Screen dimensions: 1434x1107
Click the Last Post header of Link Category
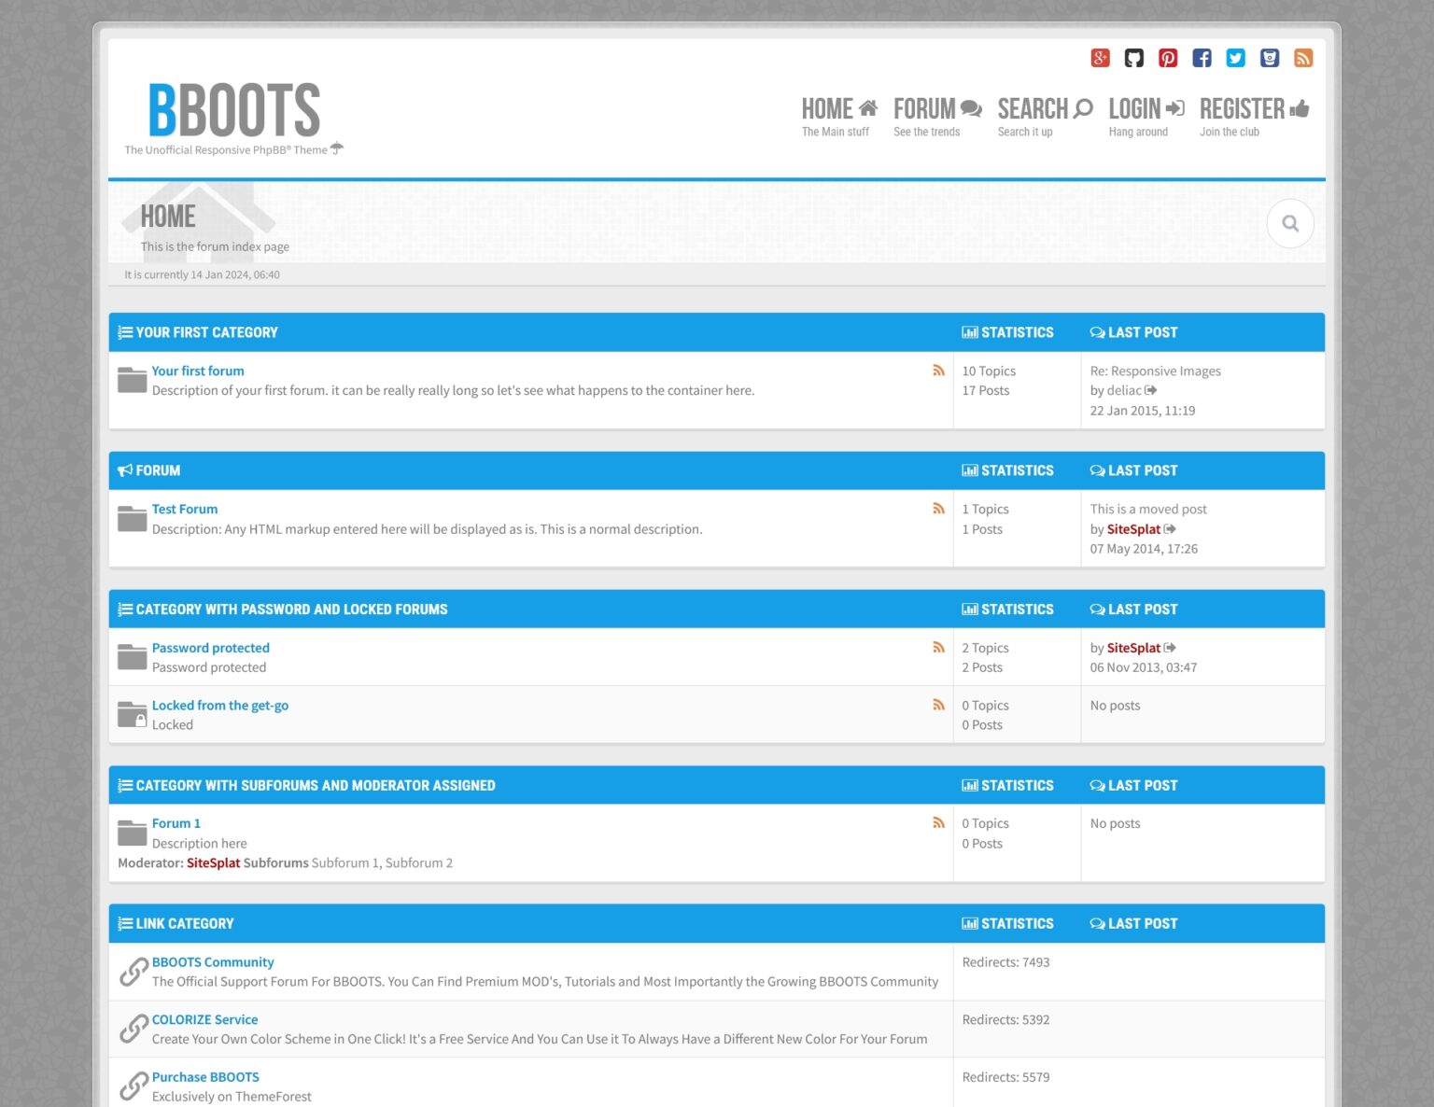pyautogui.click(x=1134, y=923)
